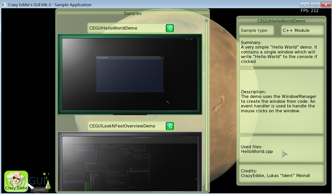Click the FPS counter readout
The width and height of the screenshot is (332, 194).
pos(310,11)
